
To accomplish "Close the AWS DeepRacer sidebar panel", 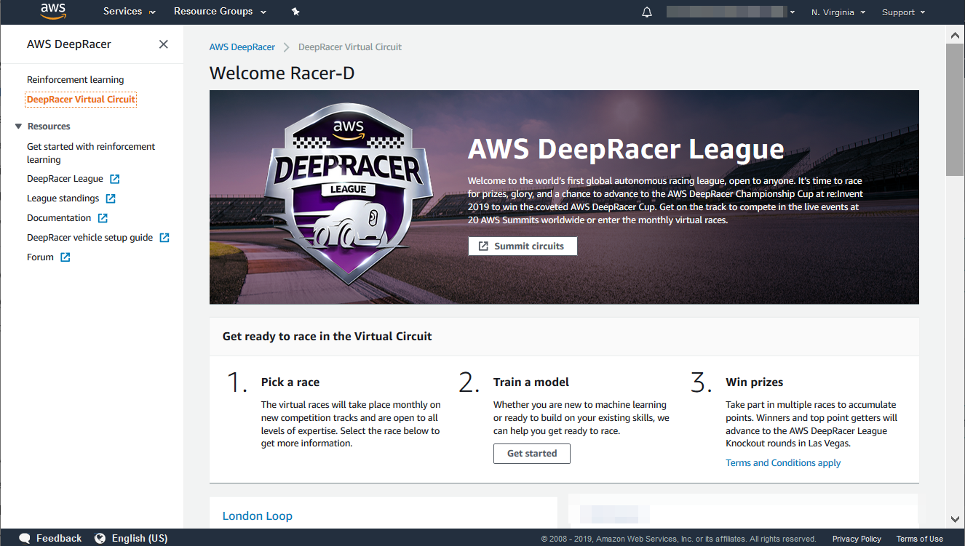I will (164, 44).
